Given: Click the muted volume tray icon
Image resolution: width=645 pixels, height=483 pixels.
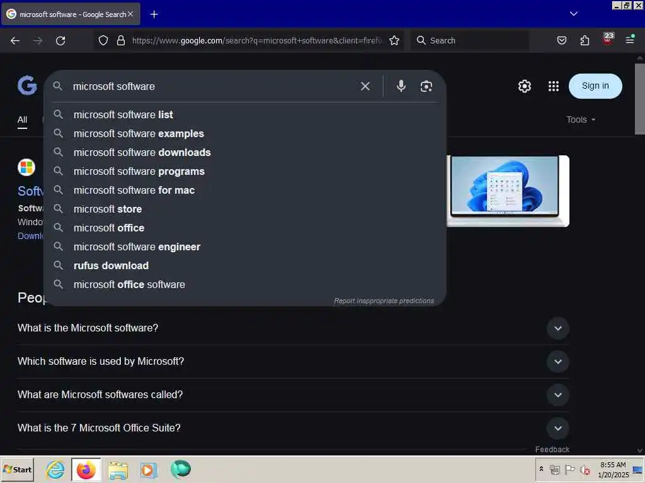Looking at the screenshot, I should [585, 469].
